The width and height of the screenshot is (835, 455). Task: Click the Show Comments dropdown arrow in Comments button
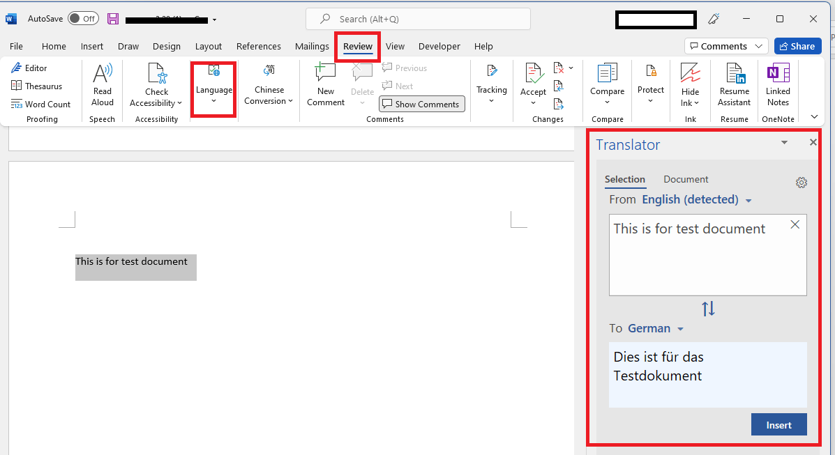coord(759,46)
